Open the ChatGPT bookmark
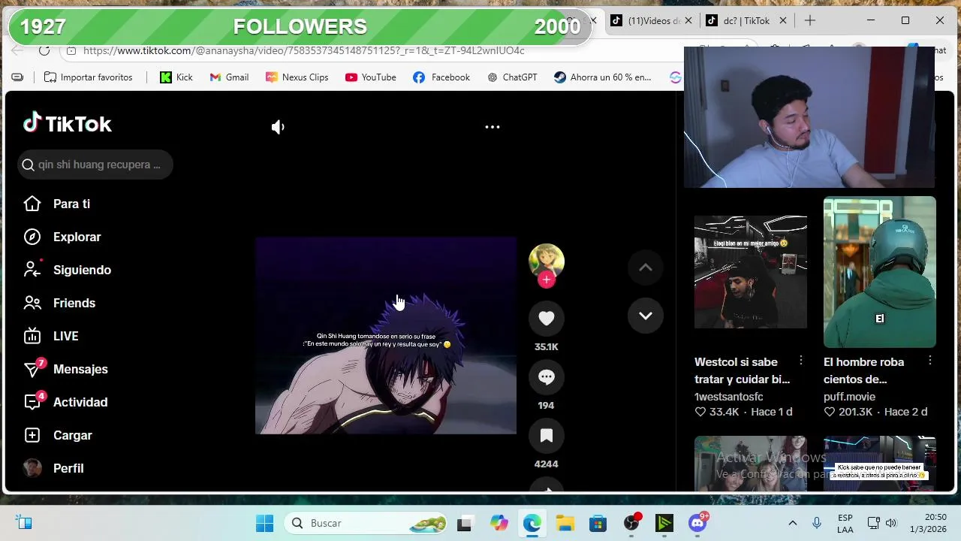The height and width of the screenshot is (541, 961). (512, 77)
